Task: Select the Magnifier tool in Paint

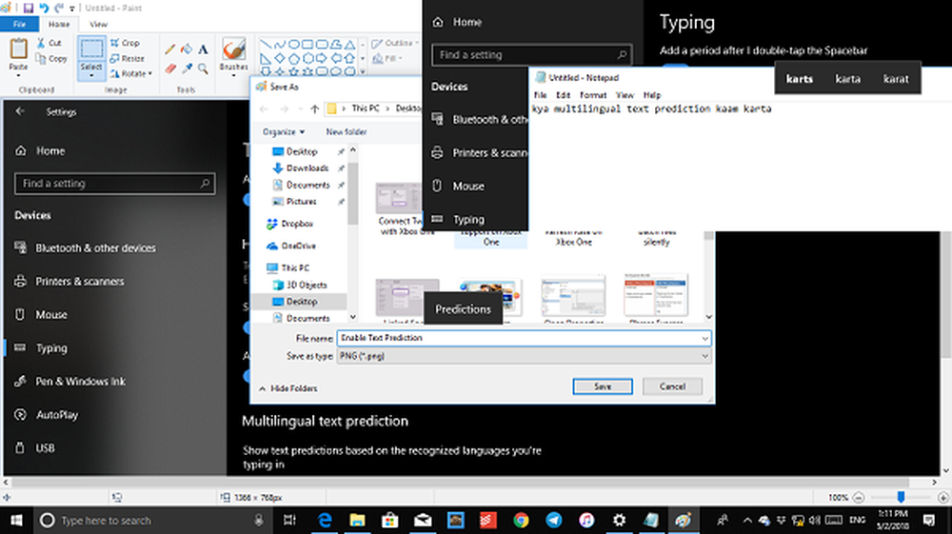Action: (x=203, y=69)
